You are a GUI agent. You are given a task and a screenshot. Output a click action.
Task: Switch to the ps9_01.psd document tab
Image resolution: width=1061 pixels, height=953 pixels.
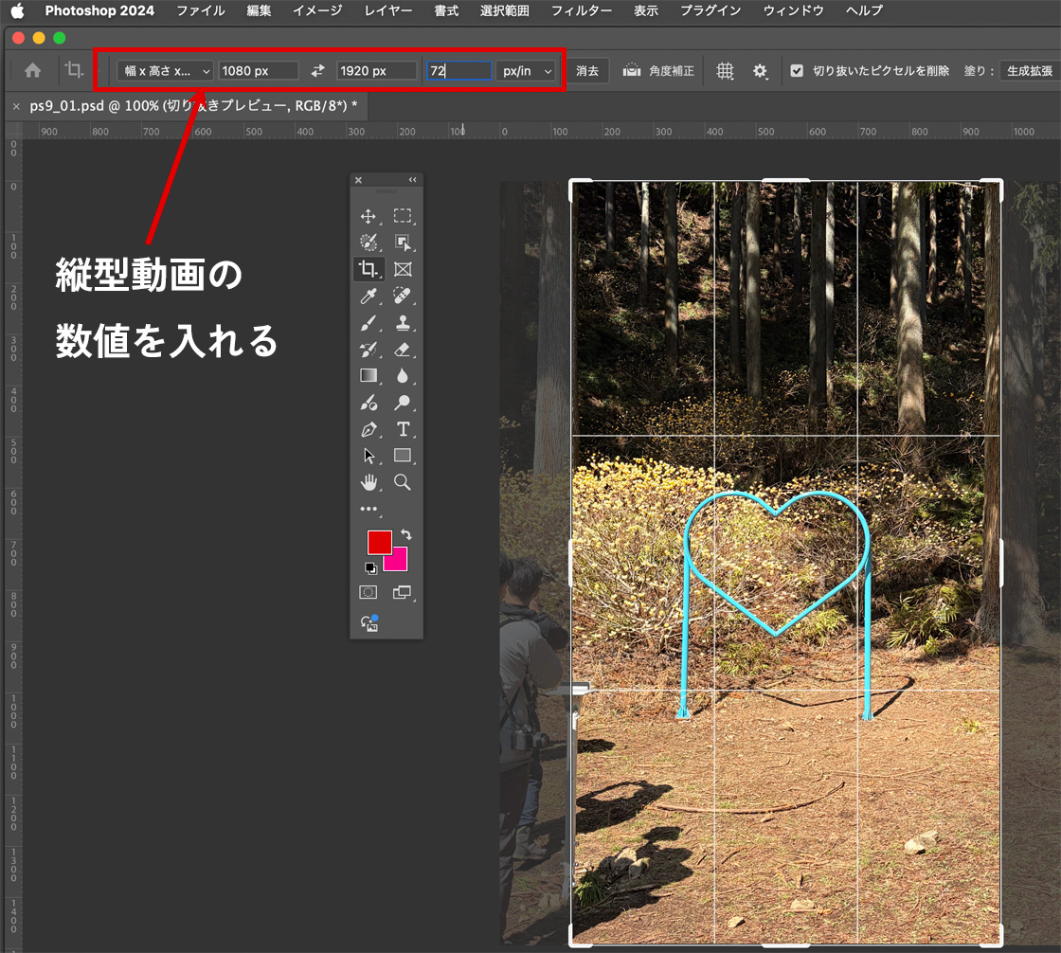(193, 106)
